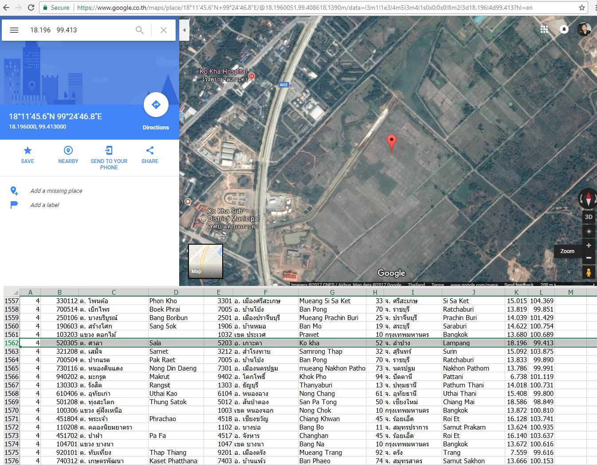Zoom out on the map

[x=589, y=258]
